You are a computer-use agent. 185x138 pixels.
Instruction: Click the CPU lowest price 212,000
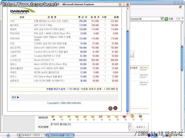tap(95, 21)
